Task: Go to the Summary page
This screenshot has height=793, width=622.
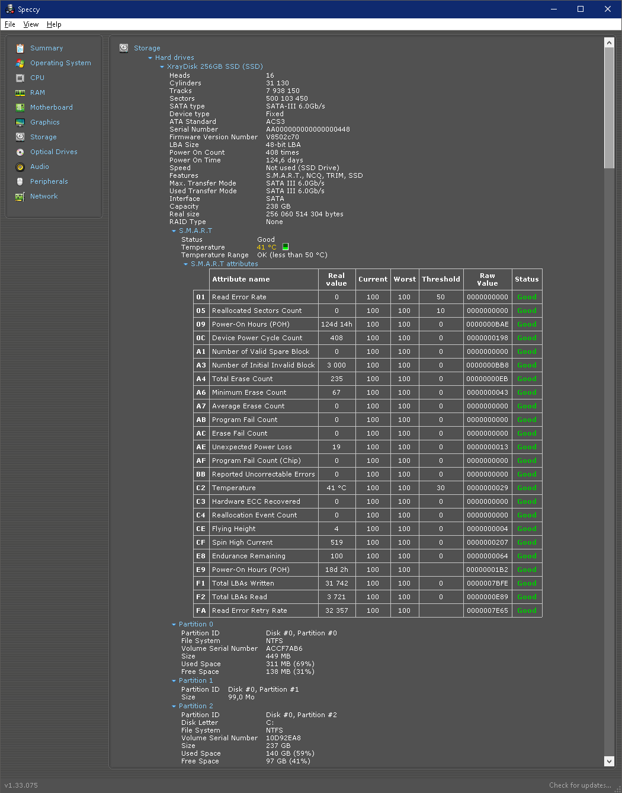Action: coord(47,48)
